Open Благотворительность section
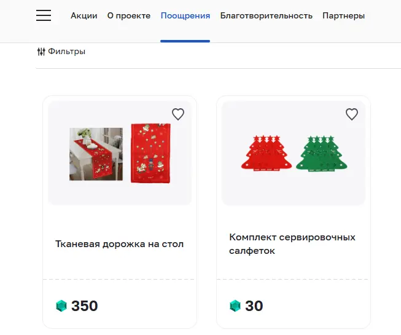401x335 pixels. [267, 15]
